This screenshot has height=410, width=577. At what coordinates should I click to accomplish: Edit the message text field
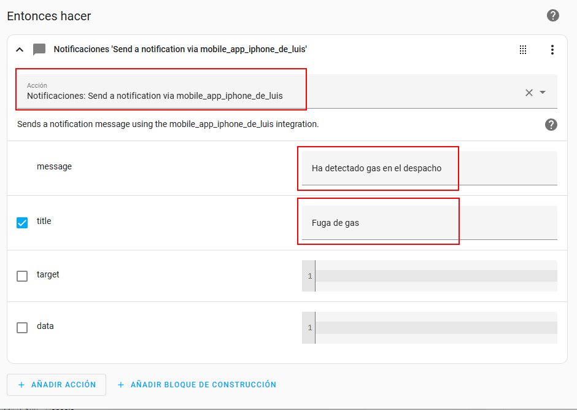[428, 168]
